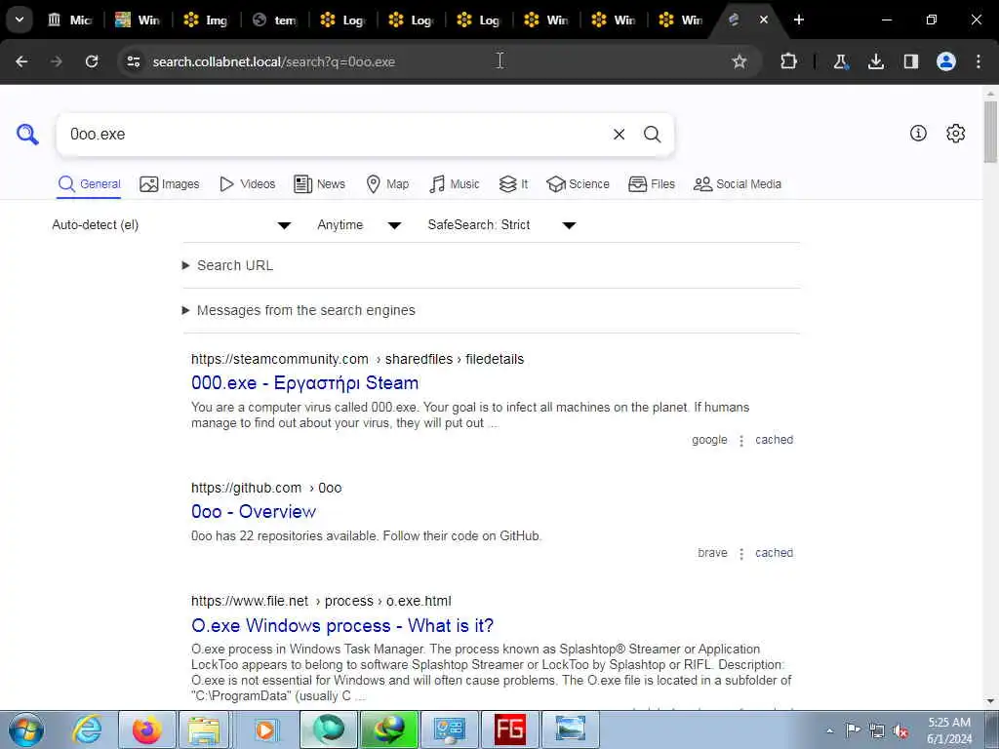Click the muted volume tray icon
Screen dimensions: 999x749
click(x=900, y=731)
